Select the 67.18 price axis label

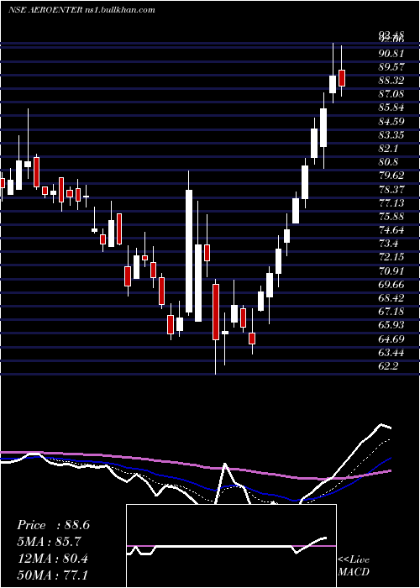tap(391, 312)
